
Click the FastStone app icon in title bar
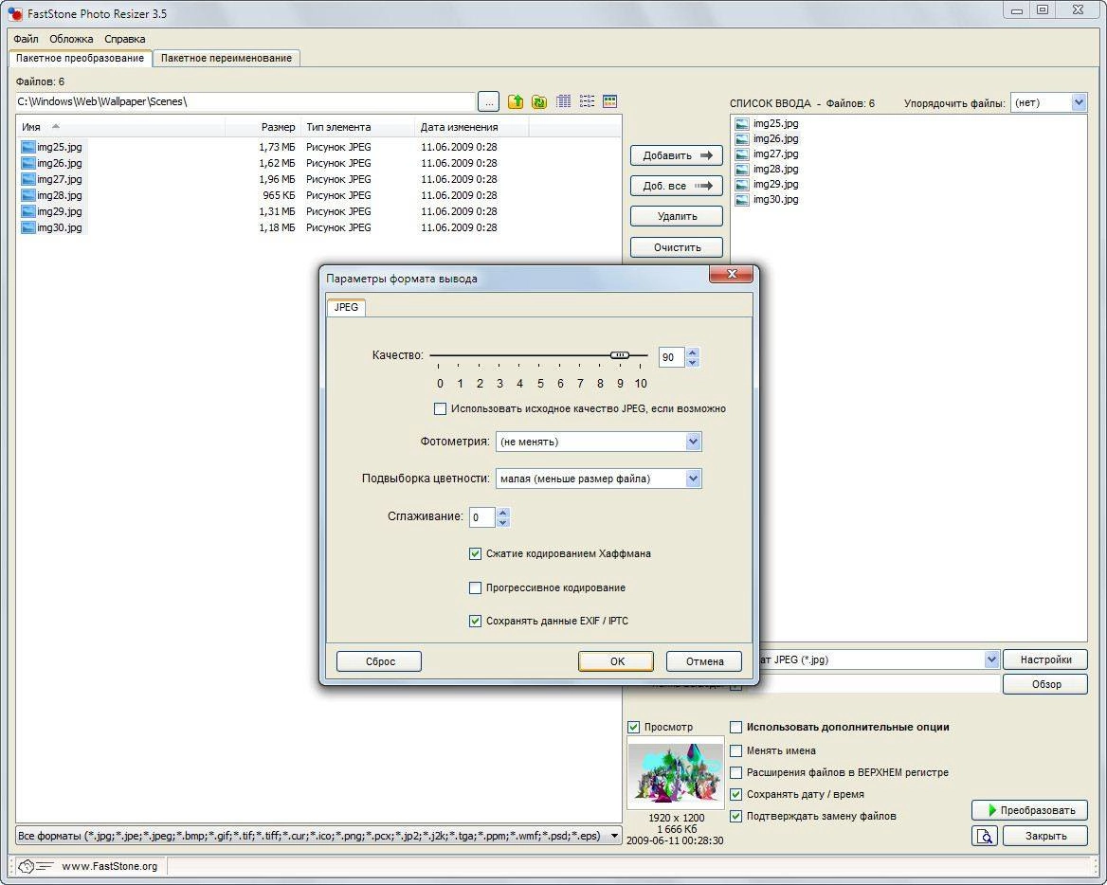14,13
